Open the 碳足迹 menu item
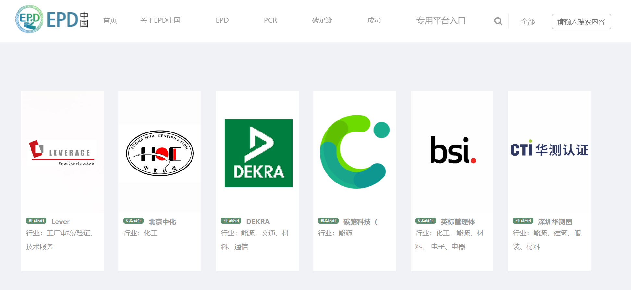This screenshot has width=631, height=290. [322, 20]
